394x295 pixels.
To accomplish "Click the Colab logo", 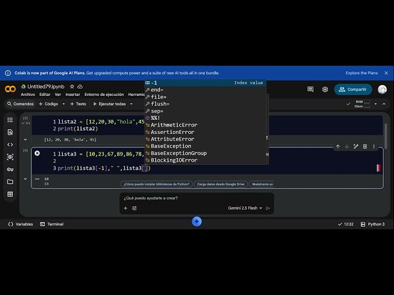I will click(x=10, y=89).
